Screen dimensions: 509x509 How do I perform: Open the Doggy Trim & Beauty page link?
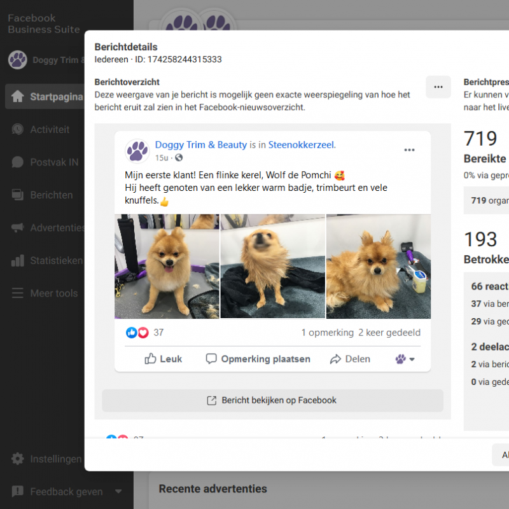201,145
